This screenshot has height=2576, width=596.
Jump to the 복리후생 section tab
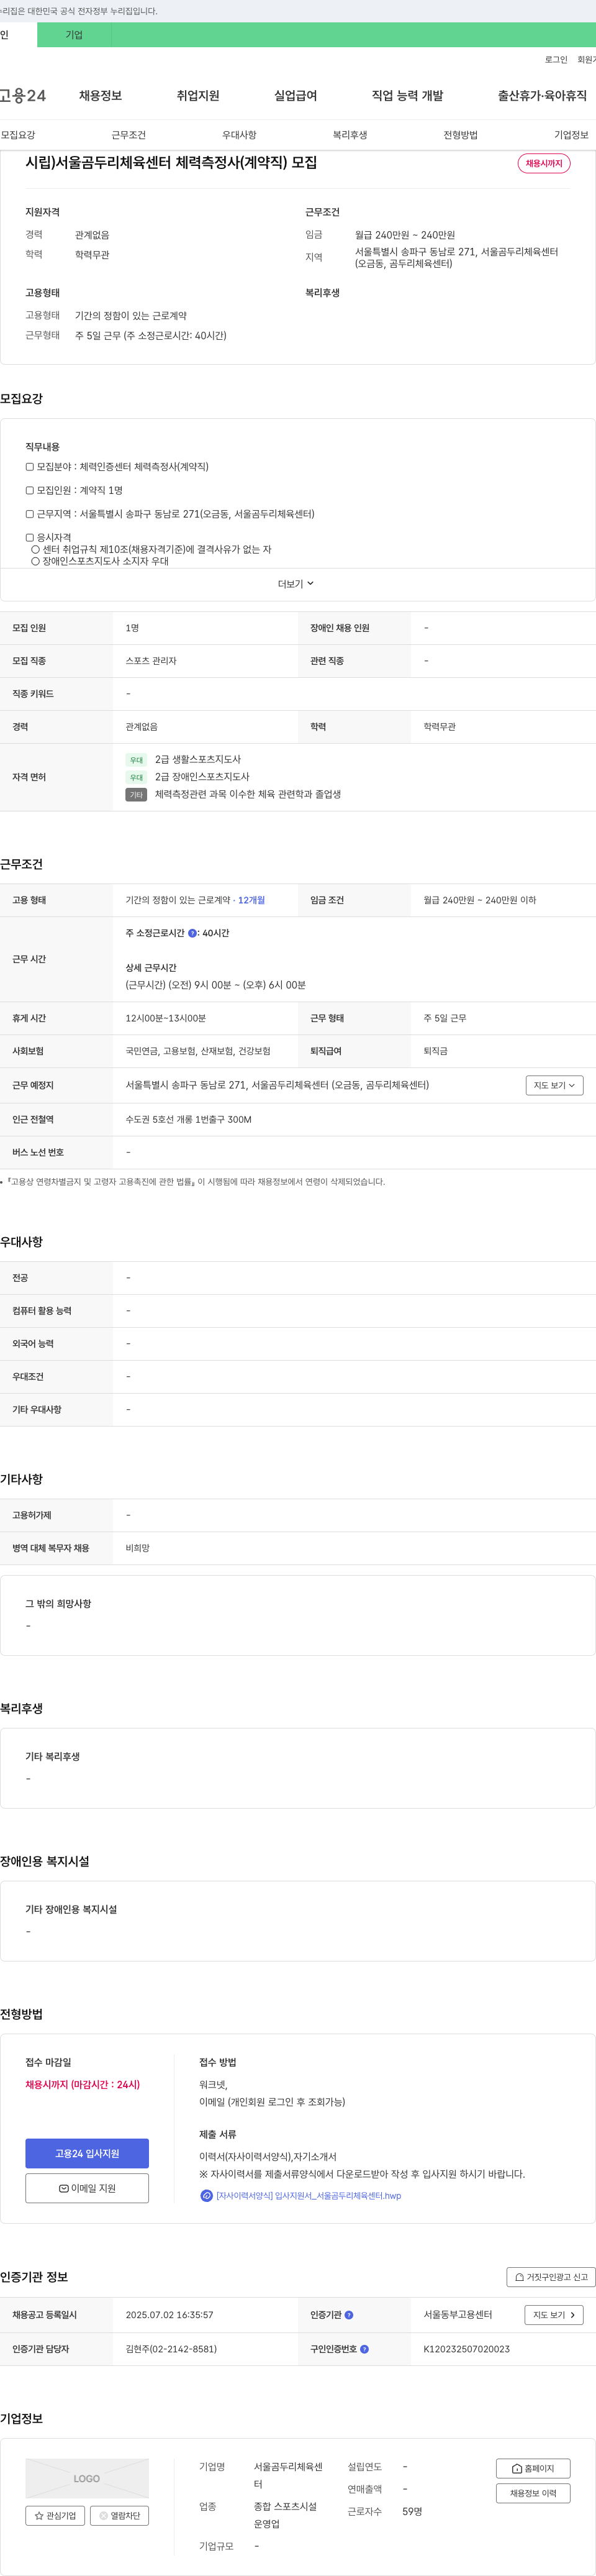click(350, 135)
